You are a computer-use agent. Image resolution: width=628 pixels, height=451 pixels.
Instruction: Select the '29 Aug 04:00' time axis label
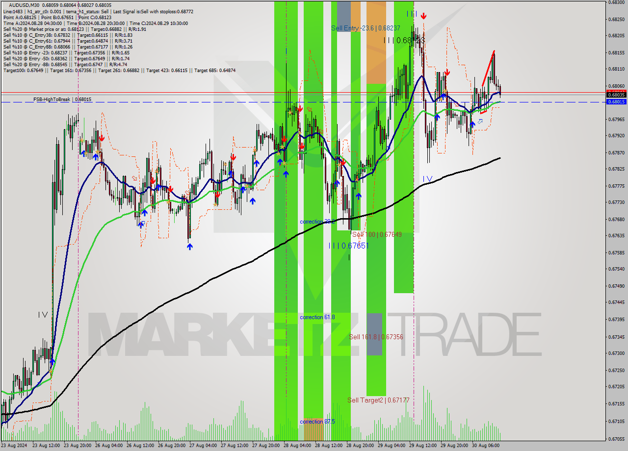tap(392, 446)
